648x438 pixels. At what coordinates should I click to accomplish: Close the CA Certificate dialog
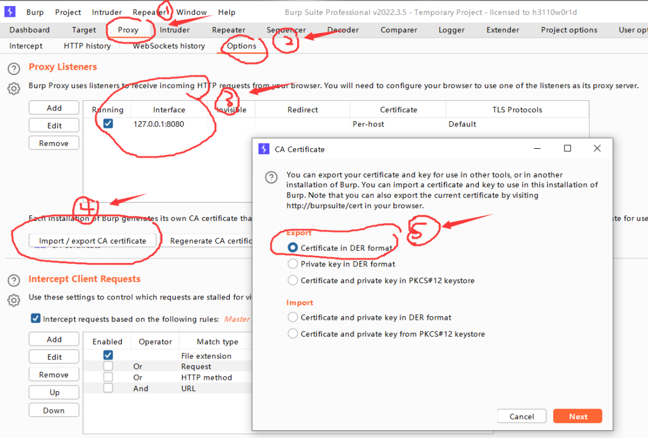(597, 148)
